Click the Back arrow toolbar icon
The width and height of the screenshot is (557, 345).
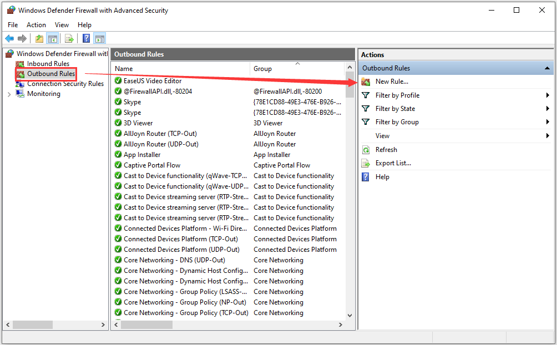click(x=9, y=38)
